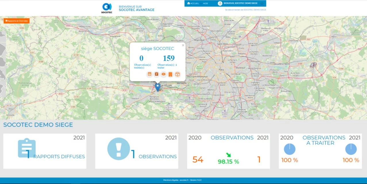Image resolution: width=367 pixels, height=184 pixels.
Task: Click the SOCOTEC logo
Action: 106,8
